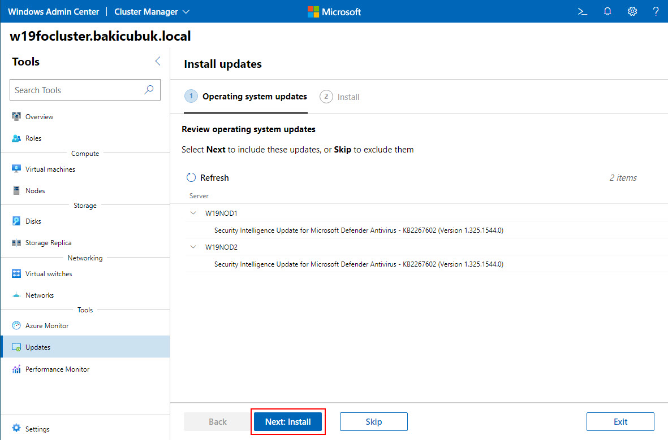
Task: Click Updates tool icon
Action: pos(16,347)
